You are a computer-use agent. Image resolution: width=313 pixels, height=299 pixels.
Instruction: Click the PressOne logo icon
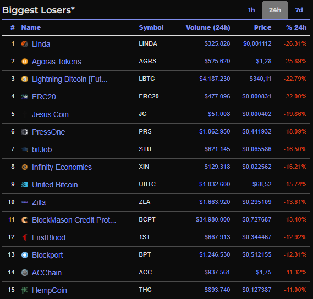click(25, 132)
